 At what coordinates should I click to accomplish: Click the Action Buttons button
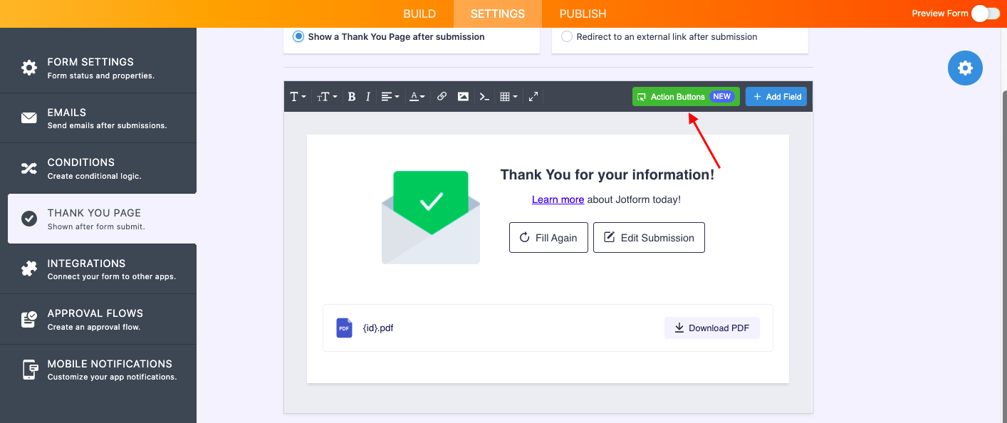[685, 97]
